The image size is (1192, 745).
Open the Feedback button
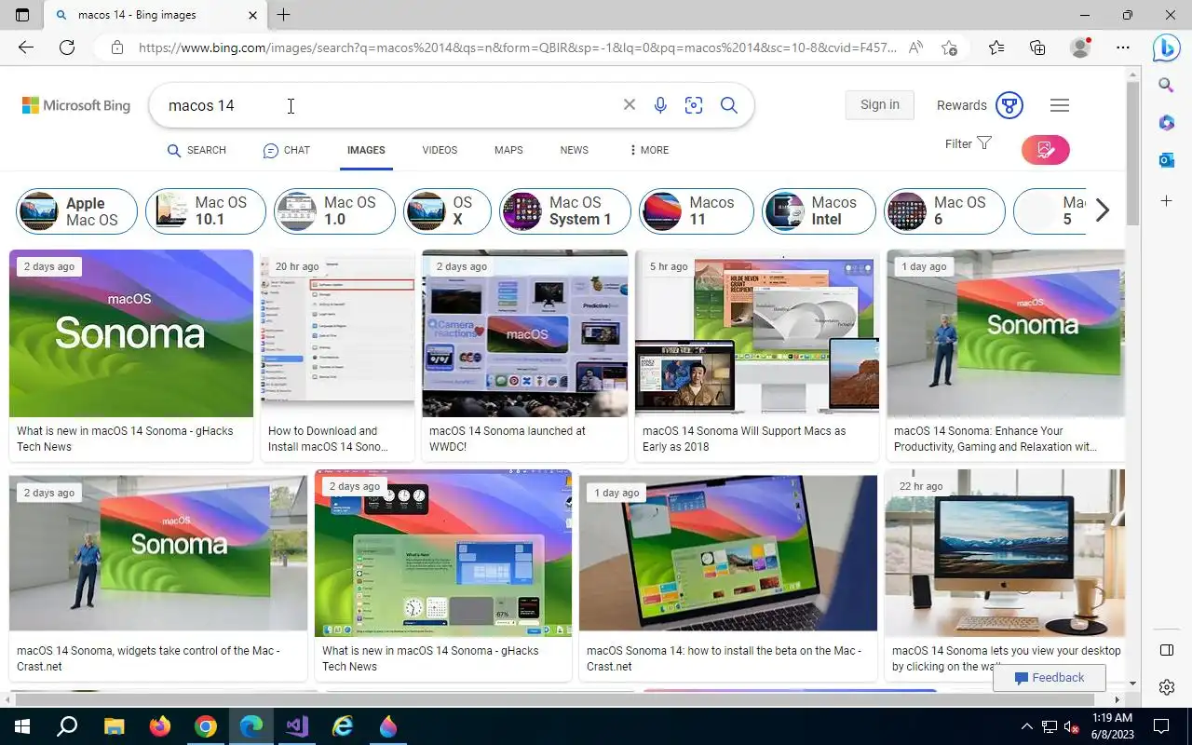click(x=1049, y=678)
